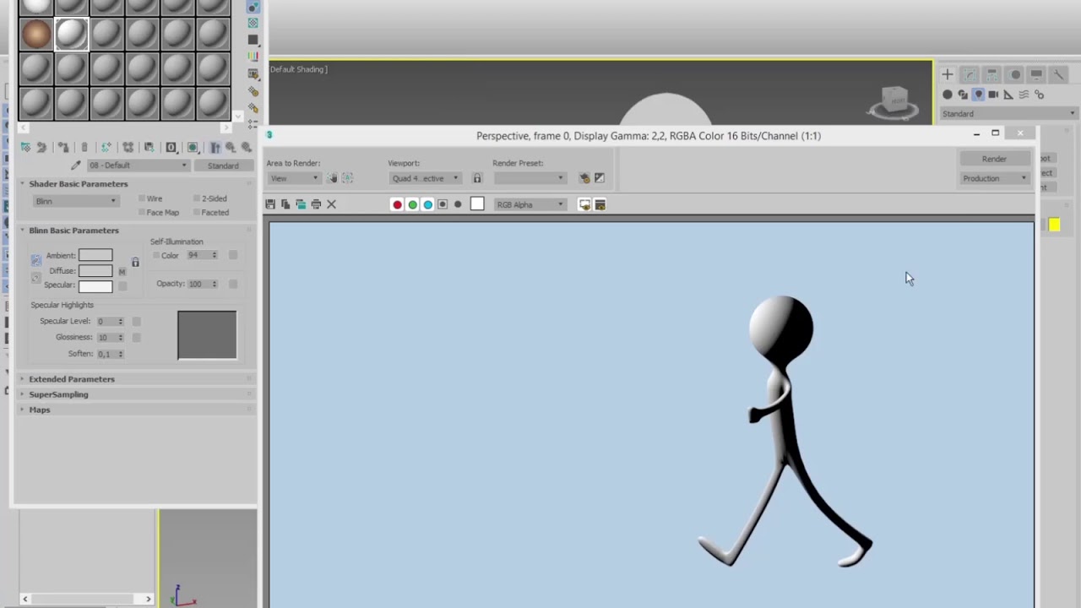
Task: Select the Space Warps waves icon
Action: point(1024,95)
